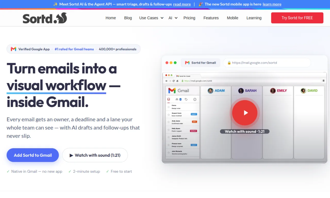Click the 400,000+ professionals text
The width and height of the screenshot is (330, 198).
[118, 49]
